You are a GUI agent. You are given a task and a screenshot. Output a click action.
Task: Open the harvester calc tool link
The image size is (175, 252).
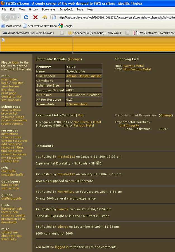[x=12, y=209]
